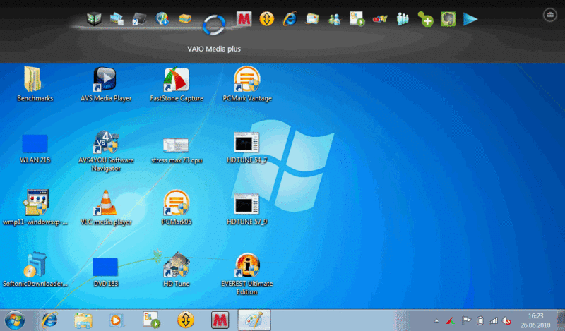Open the photo cards icon in the dock
The width and height of the screenshot is (565, 331).
coord(117,19)
